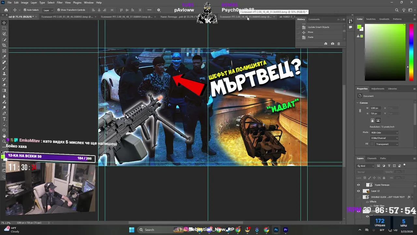Click the align left edges icon
The height and width of the screenshot is (235, 417).
tap(93, 10)
